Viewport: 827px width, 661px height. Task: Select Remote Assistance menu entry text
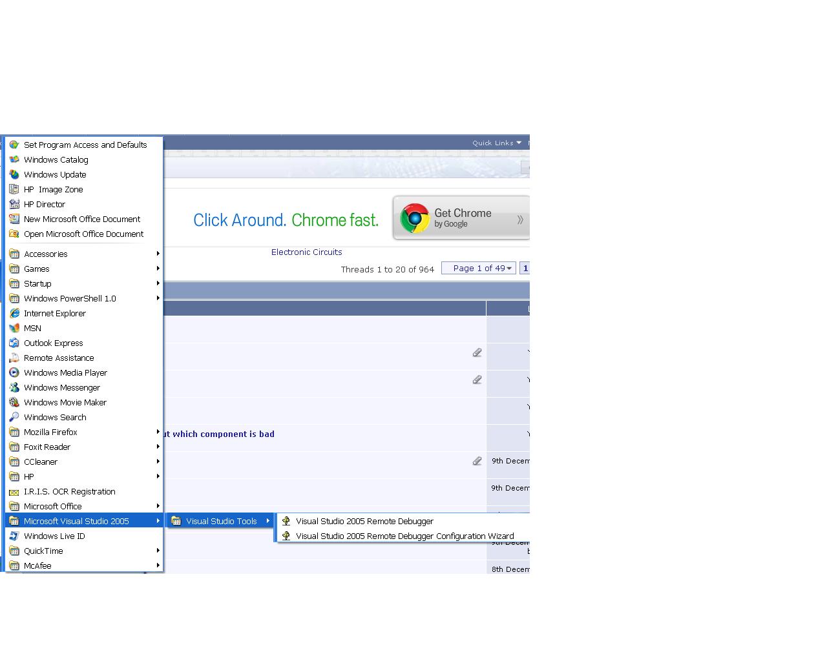click(59, 358)
